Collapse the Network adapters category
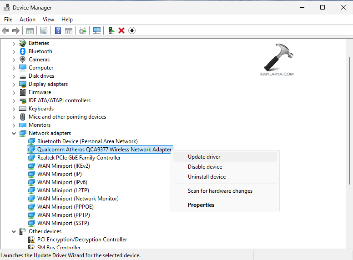This screenshot has width=353, height=260. [14, 133]
